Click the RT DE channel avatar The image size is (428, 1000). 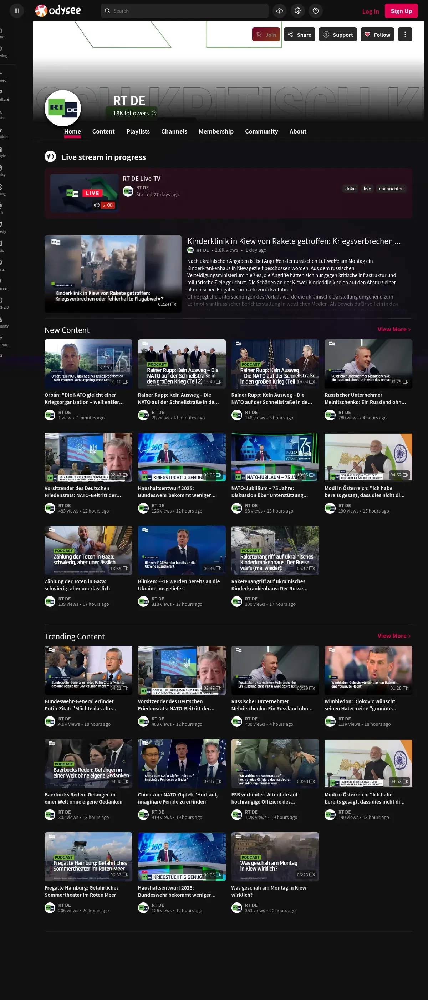point(63,108)
